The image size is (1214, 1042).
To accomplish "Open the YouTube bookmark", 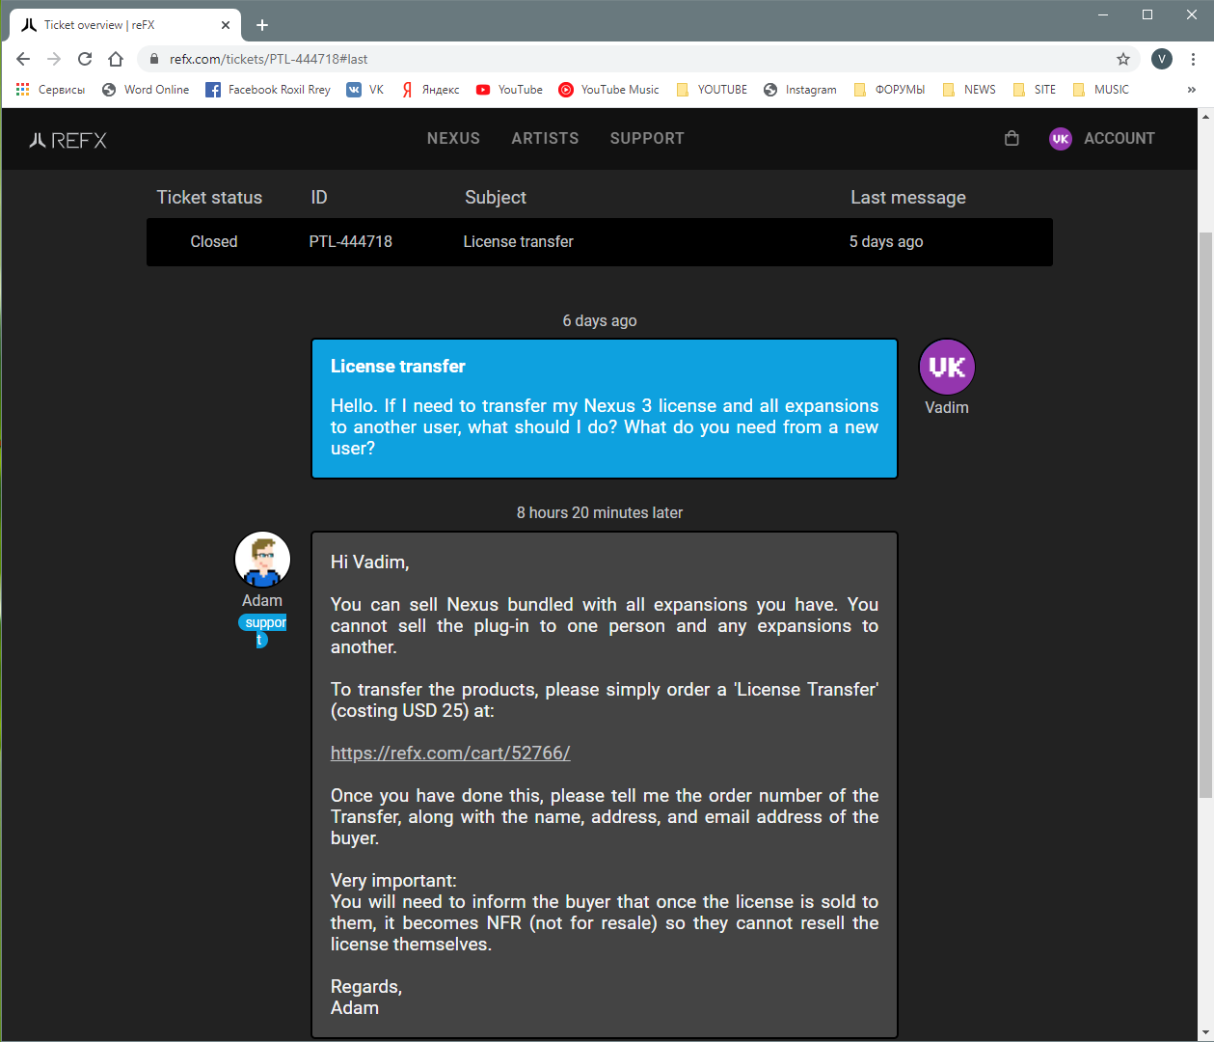I will click(509, 90).
